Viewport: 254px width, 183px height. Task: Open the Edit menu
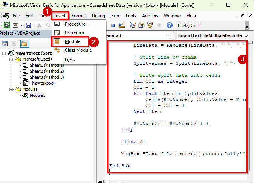click(x=29, y=16)
